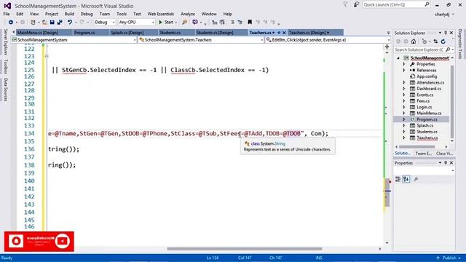Expand the References node
The image size is (466, 262).
(x=404, y=71)
